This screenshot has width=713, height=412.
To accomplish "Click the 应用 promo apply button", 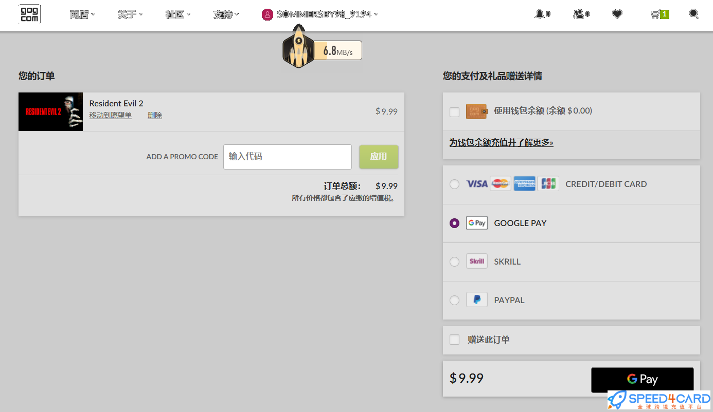I will [379, 157].
